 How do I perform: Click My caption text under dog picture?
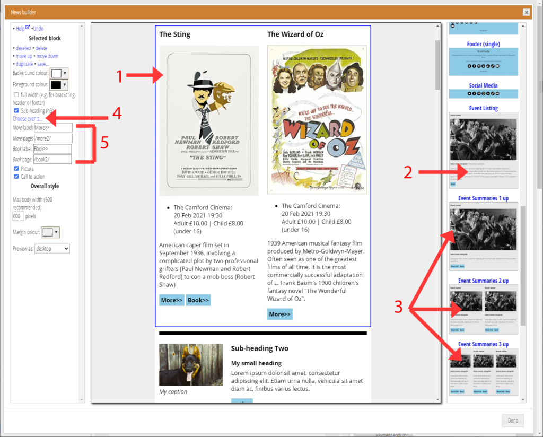(173, 391)
